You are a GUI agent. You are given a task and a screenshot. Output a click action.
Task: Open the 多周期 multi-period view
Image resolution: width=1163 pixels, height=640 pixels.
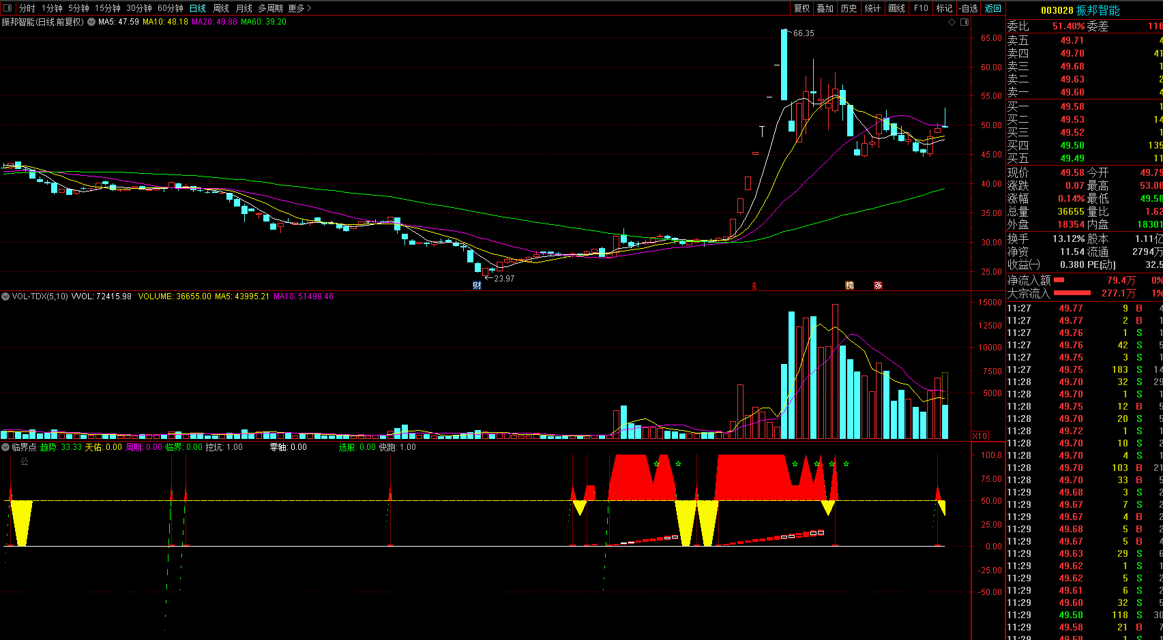pyautogui.click(x=270, y=8)
